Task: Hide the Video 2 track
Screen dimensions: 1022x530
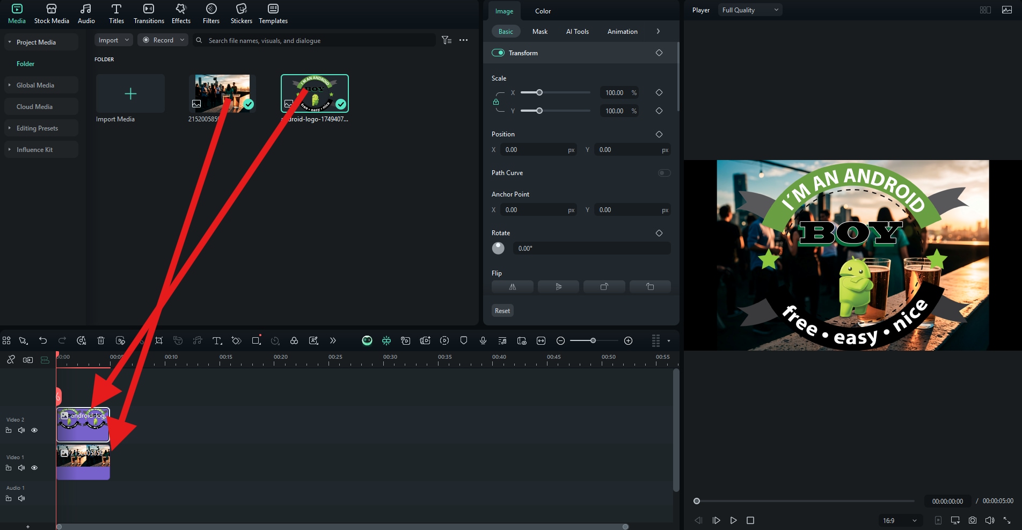Action: 34,430
